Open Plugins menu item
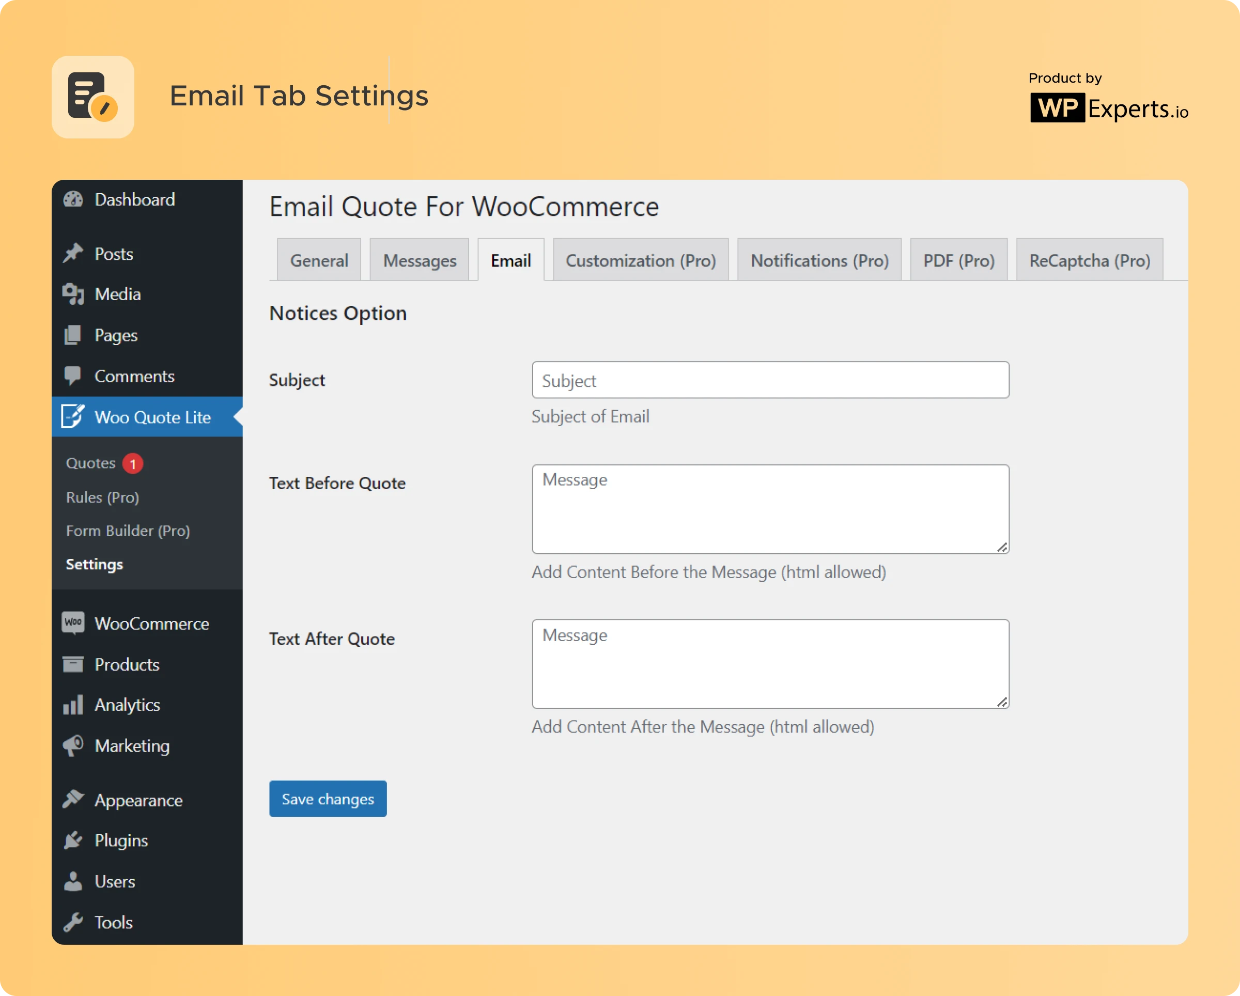1240x996 pixels. 147,841
